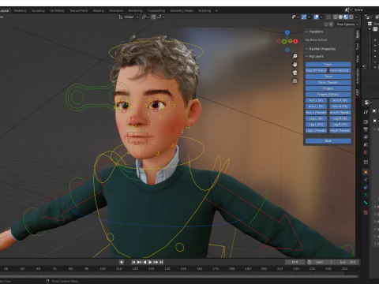Open the Render properties tab
The width and height of the screenshot is (379, 284).
point(366,121)
